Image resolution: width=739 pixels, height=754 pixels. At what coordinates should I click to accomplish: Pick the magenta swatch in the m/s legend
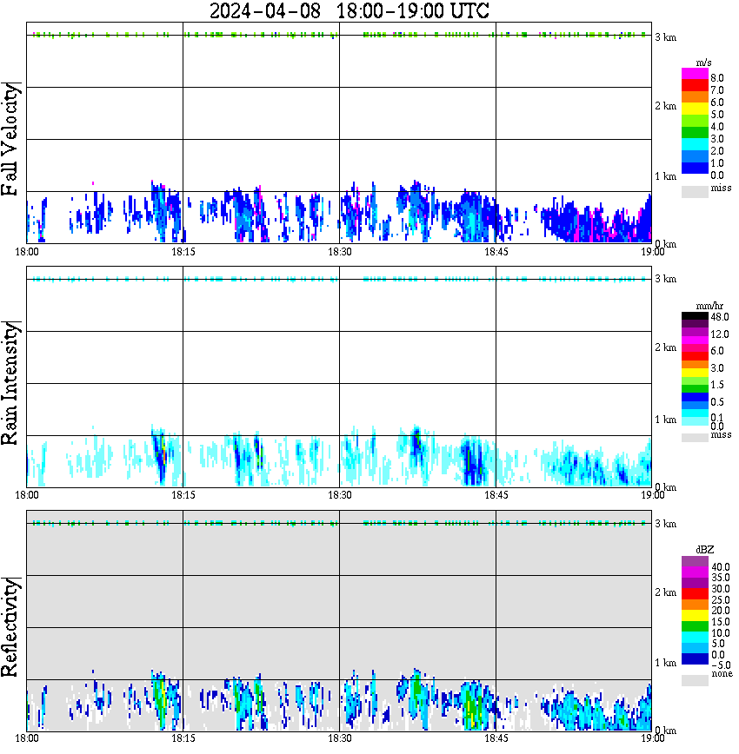pyautogui.click(x=695, y=74)
